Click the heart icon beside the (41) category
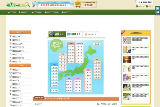Image resolution: width=160 pixels, height=107 pixels. 10,69
